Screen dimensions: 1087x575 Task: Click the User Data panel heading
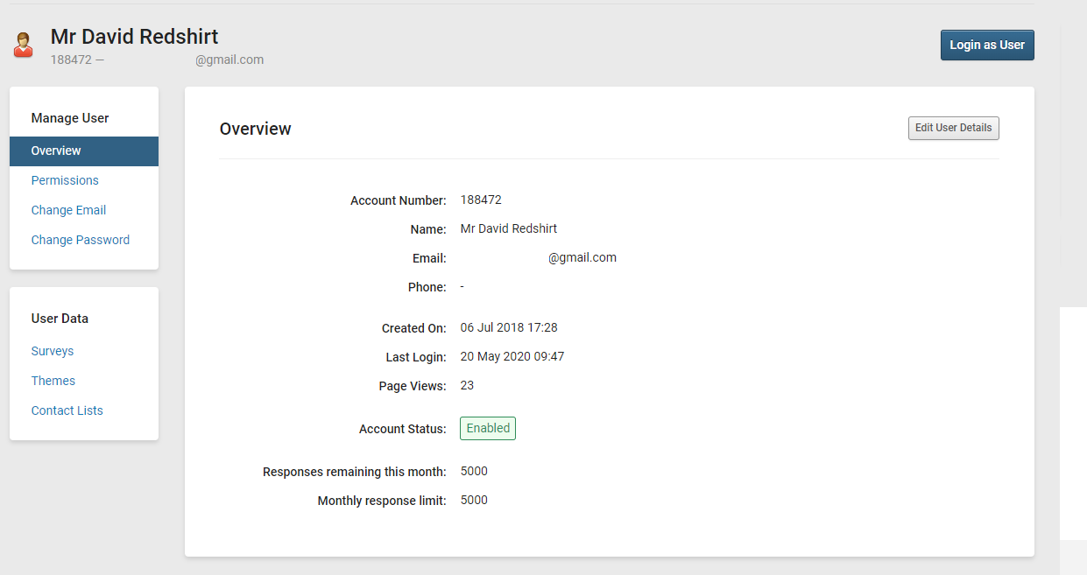coord(59,318)
